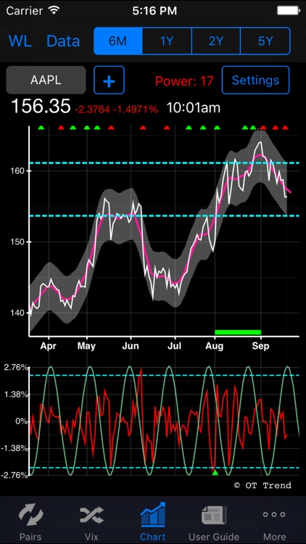The width and height of the screenshot is (306, 544).
Task: Tap the first green signal marker
Action: click(x=41, y=128)
